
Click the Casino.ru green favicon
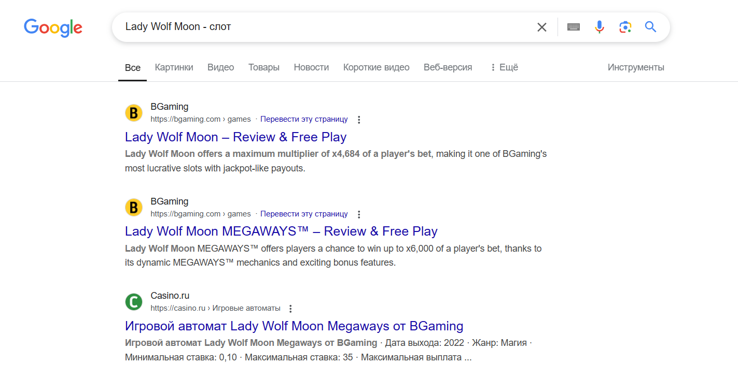click(134, 302)
